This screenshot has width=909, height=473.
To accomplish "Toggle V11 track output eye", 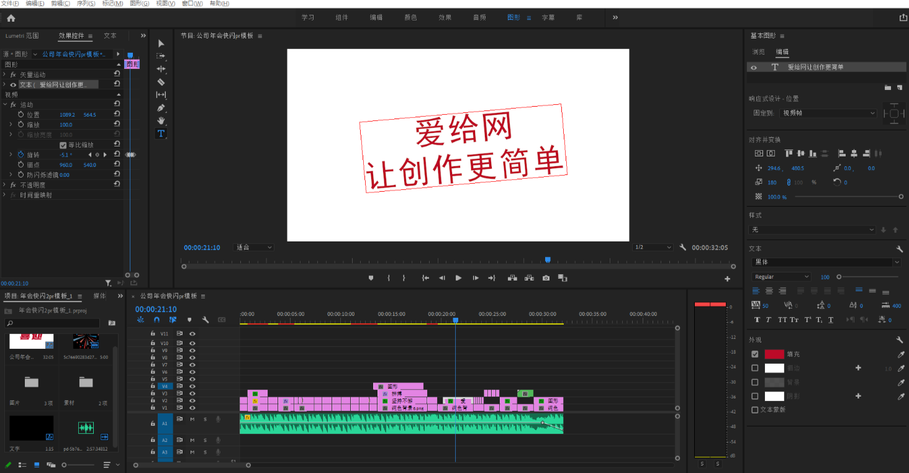I will pos(192,334).
